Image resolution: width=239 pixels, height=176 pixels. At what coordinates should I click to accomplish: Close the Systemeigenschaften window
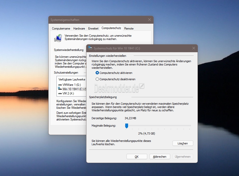(150, 20)
